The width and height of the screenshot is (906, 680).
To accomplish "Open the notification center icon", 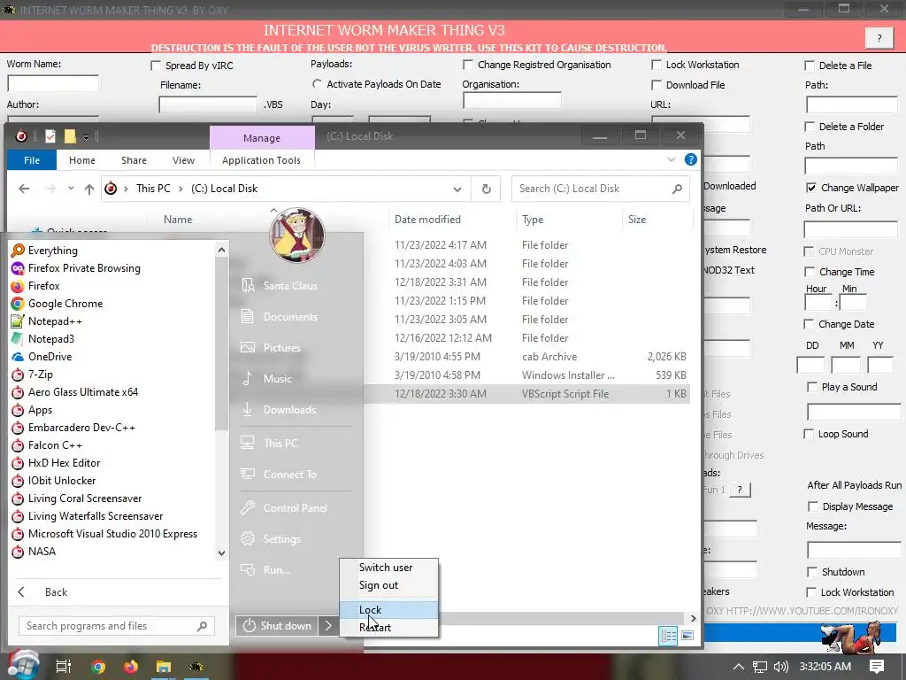I will click(877, 667).
